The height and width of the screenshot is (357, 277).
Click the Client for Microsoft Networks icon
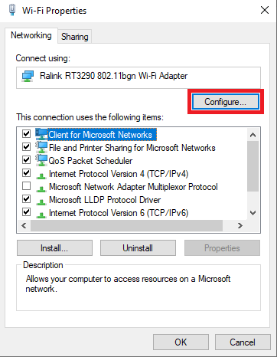pos(41,134)
